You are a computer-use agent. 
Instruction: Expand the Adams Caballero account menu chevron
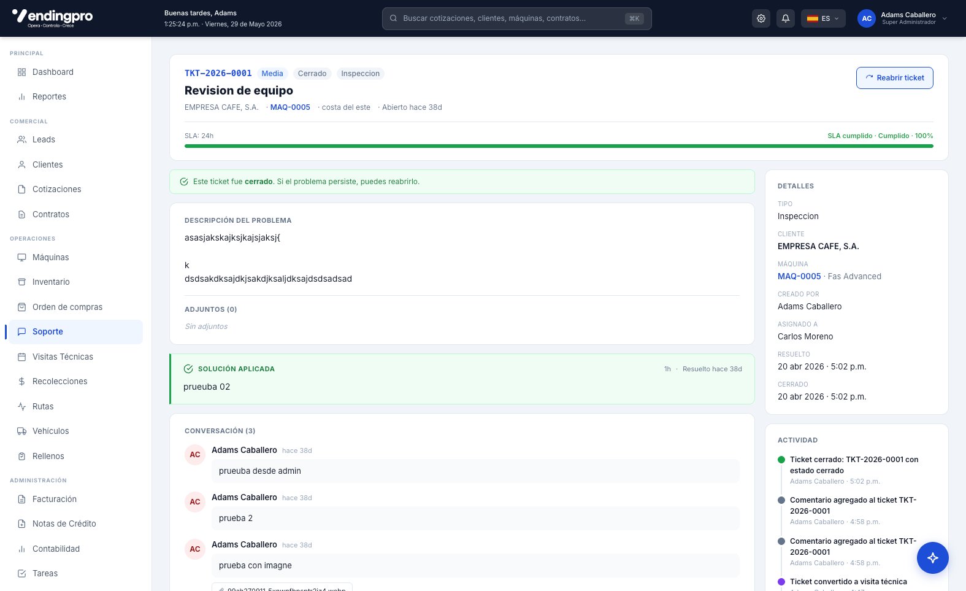[945, 18]
